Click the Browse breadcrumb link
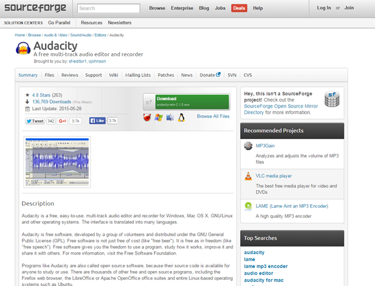Image resolution: width=375 pixels, height=286 pixels. coord(34,35)
